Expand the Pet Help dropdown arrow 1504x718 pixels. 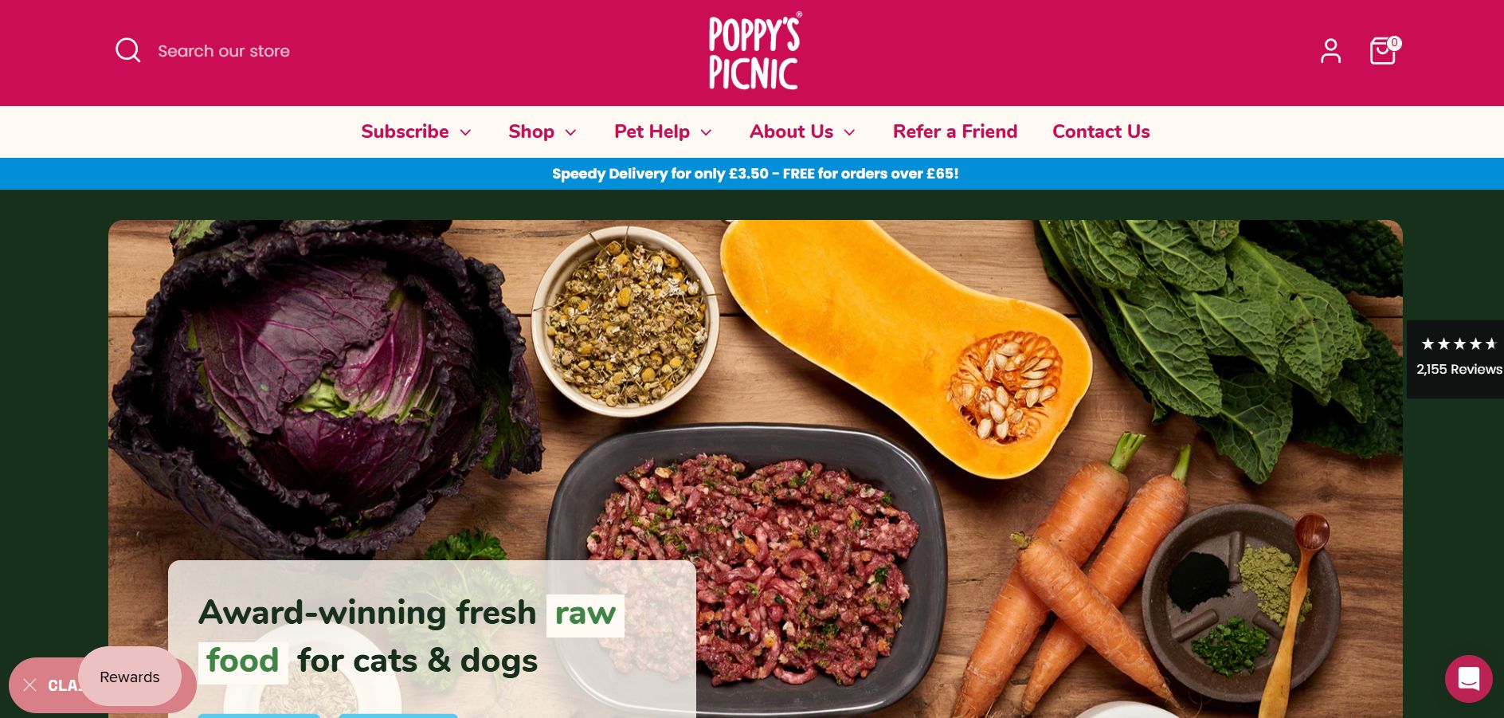[706, 132]
